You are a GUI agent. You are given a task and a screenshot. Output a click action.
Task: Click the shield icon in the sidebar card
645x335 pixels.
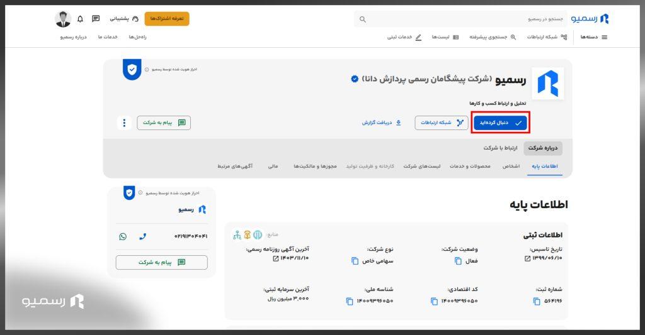click(x=129, y=192)
